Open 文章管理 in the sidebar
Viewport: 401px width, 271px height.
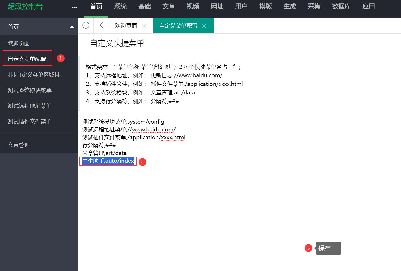coord(19,145)
